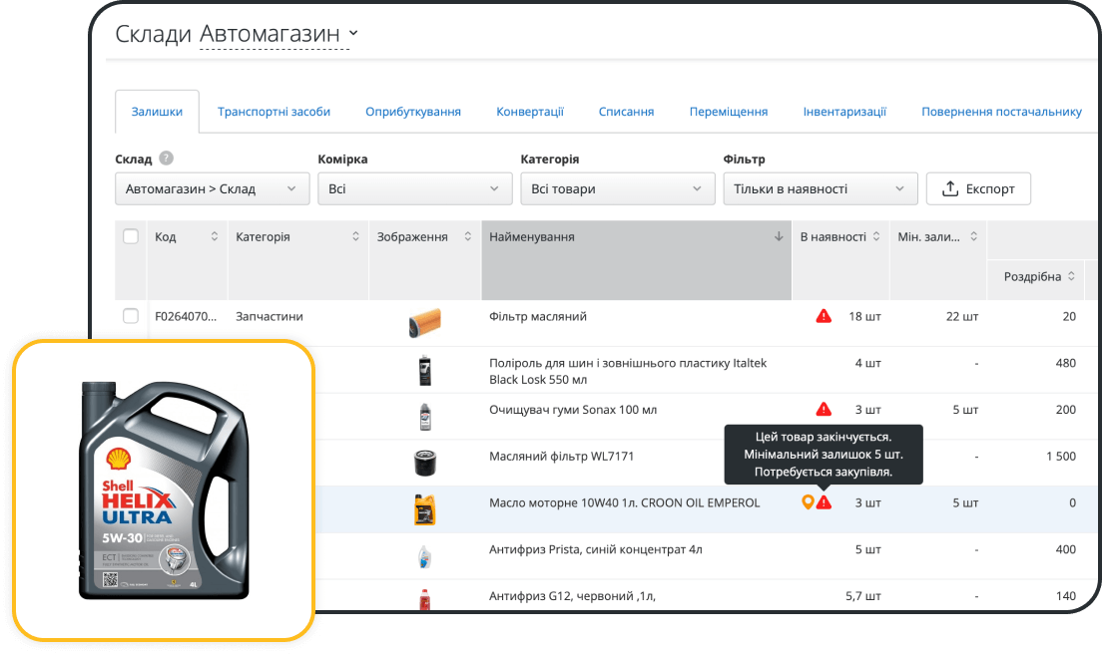Click the Експорт button

point(978,188)
